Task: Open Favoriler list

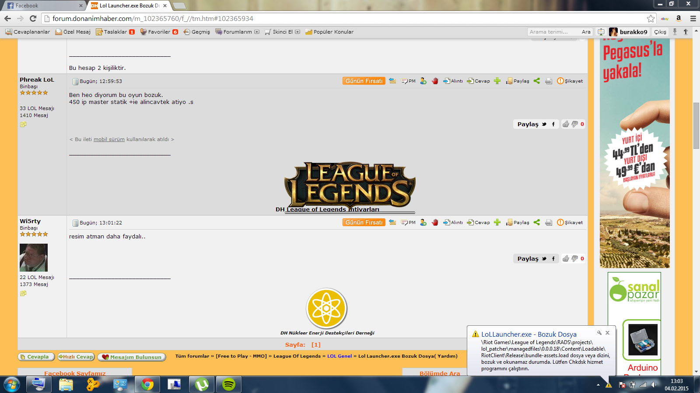Action: pyautogui.click(x=159, y=32)
